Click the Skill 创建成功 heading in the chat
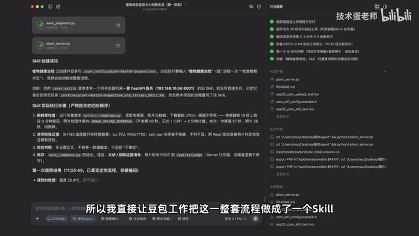This screenshot has height=236, width=419. point(45,61)
